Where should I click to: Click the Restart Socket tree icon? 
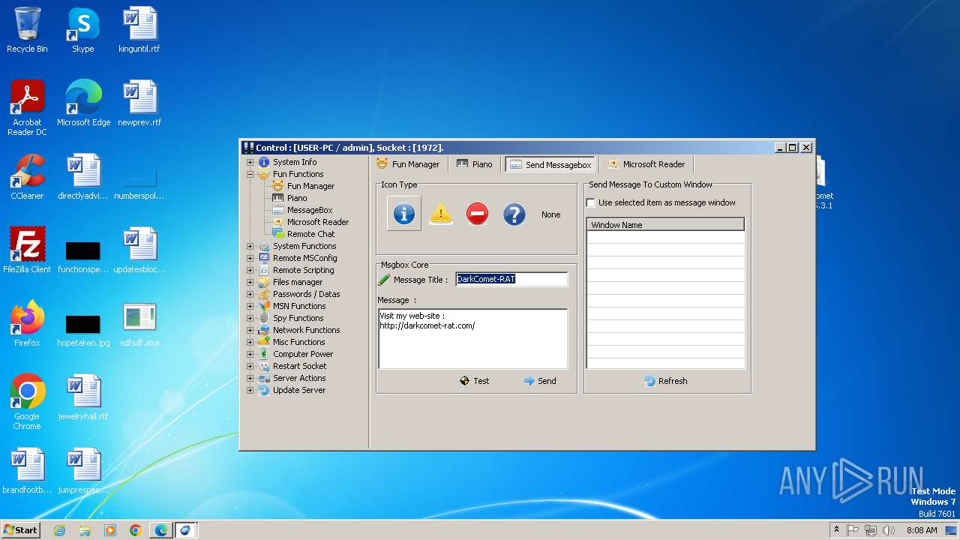pos(263,366)
